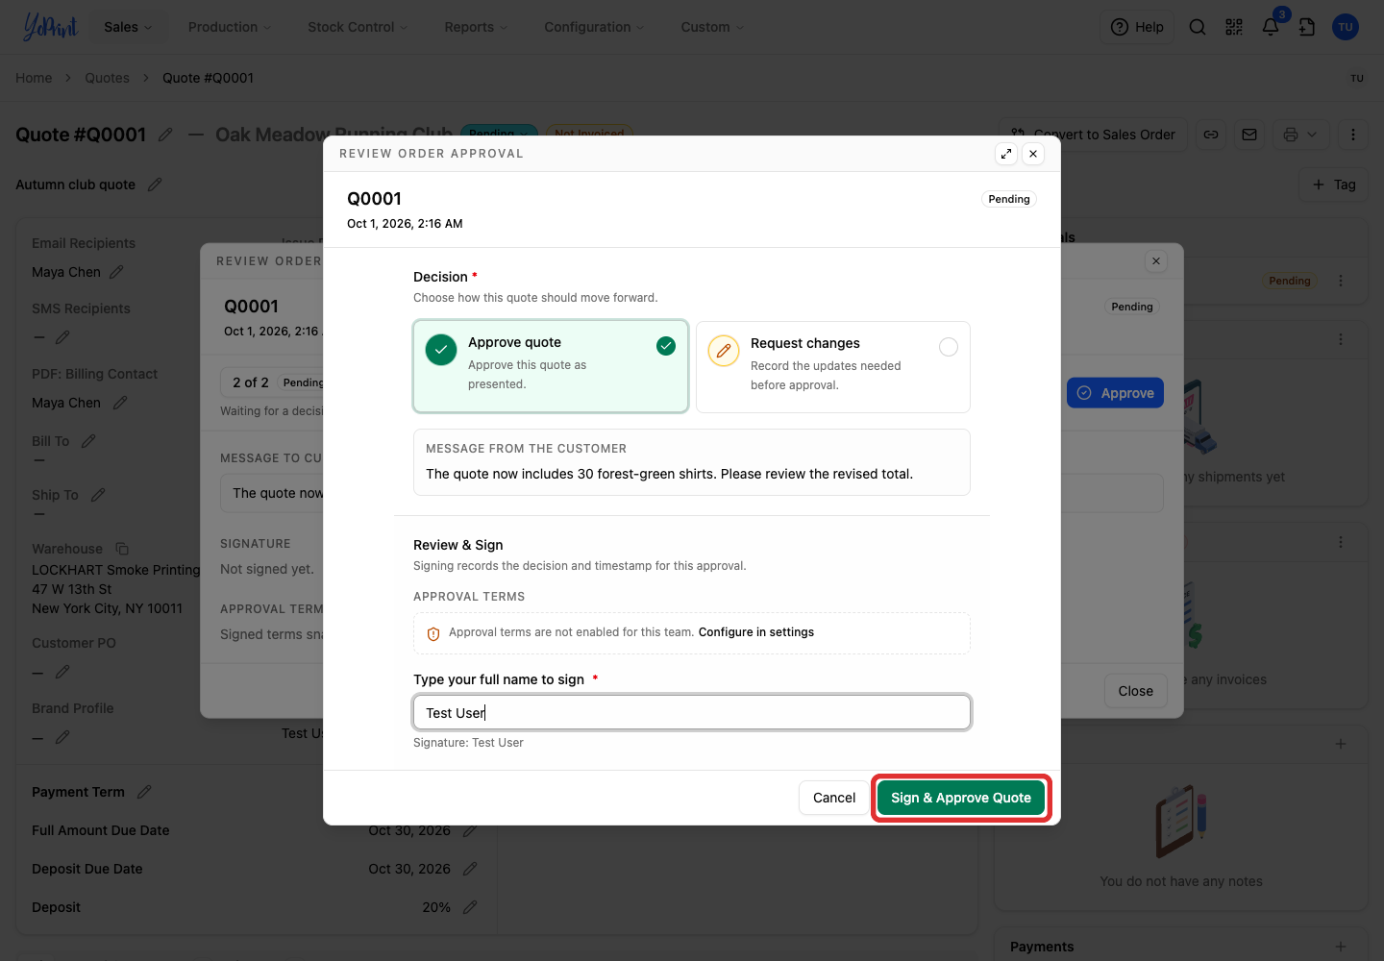Click the email envelope icon
This screenshot has height=961, width=1384.
tap(1249, 135)
